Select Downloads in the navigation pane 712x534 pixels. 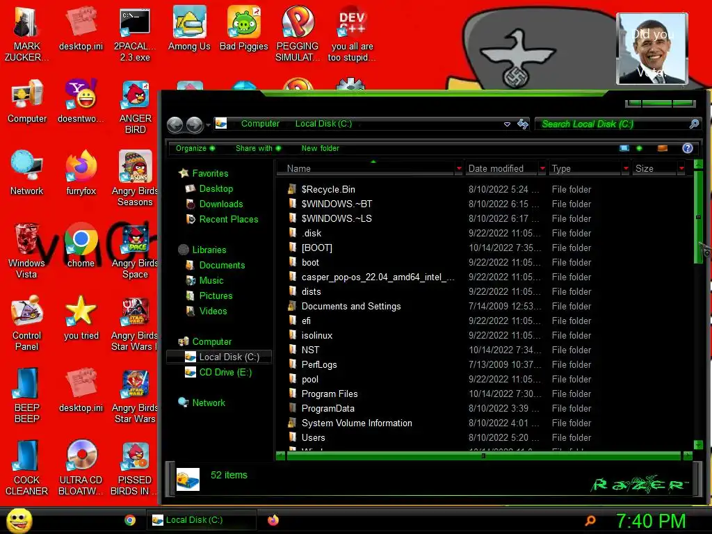[x=220, y=204]
